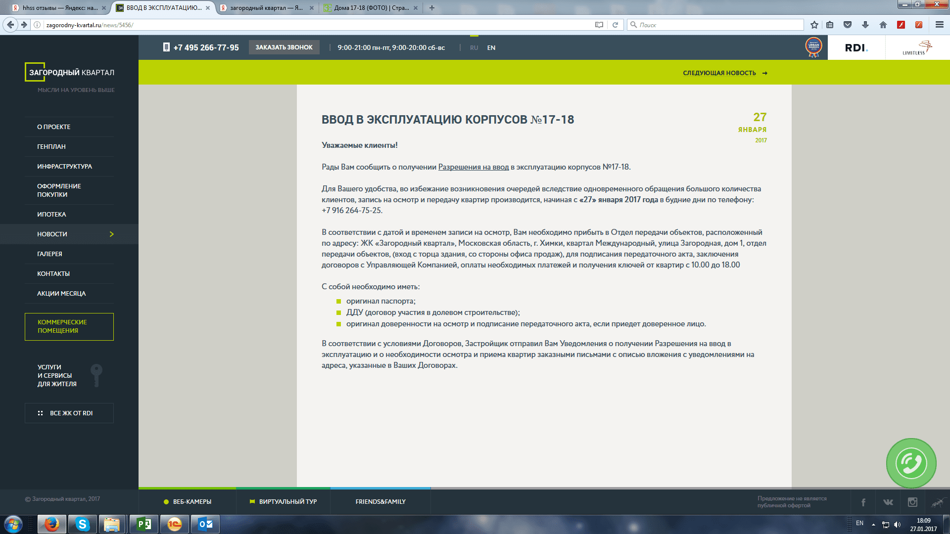The height and width of the screenshot is (534, 950).
Task: Open the Инфраструктура menu item
Action: [64, 167]
